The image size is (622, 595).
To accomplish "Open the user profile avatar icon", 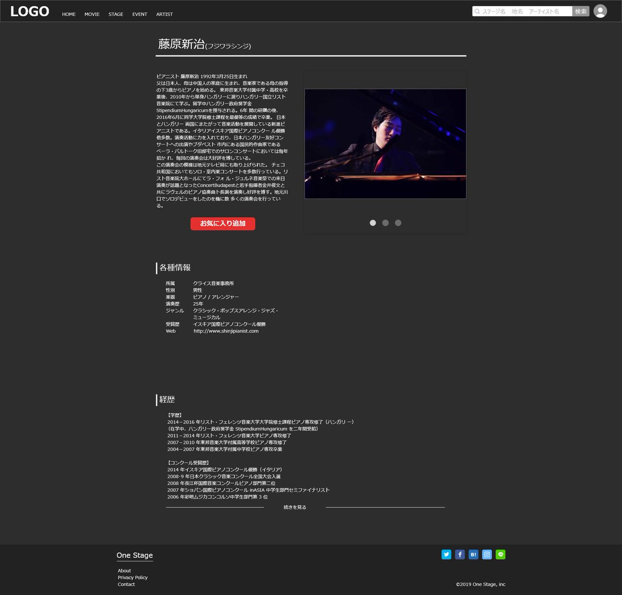I will [600, 11].
